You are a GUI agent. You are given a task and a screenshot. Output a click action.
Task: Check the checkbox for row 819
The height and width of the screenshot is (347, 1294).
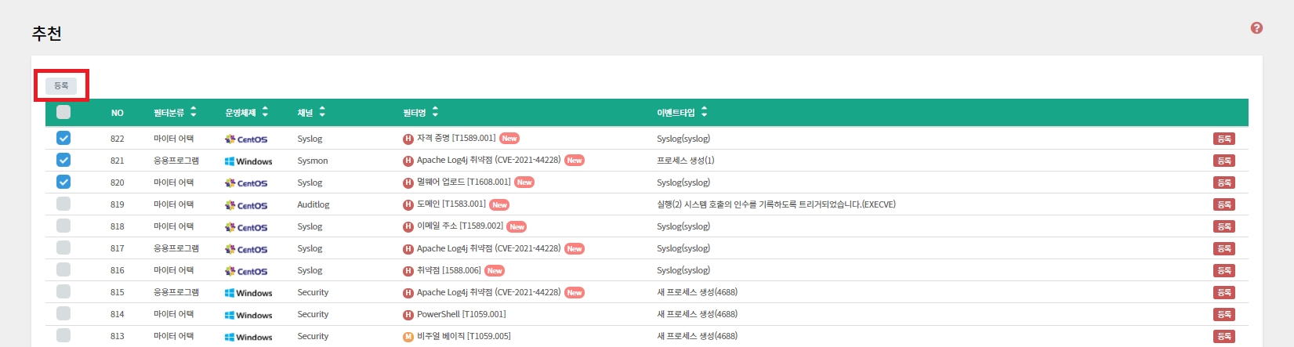coord(63,204)
